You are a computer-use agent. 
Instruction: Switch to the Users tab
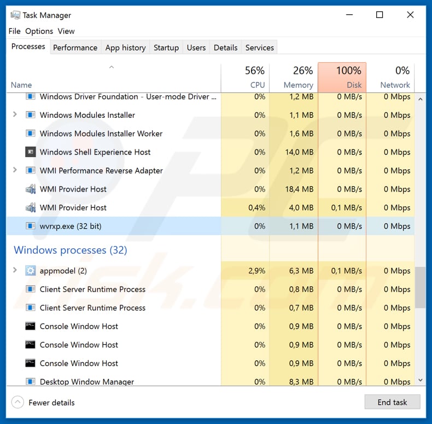pos(196,47)
